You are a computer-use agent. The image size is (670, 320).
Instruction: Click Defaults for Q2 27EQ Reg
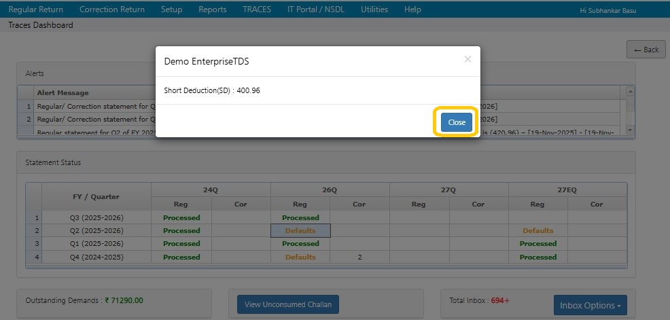[x=537, y=231]
